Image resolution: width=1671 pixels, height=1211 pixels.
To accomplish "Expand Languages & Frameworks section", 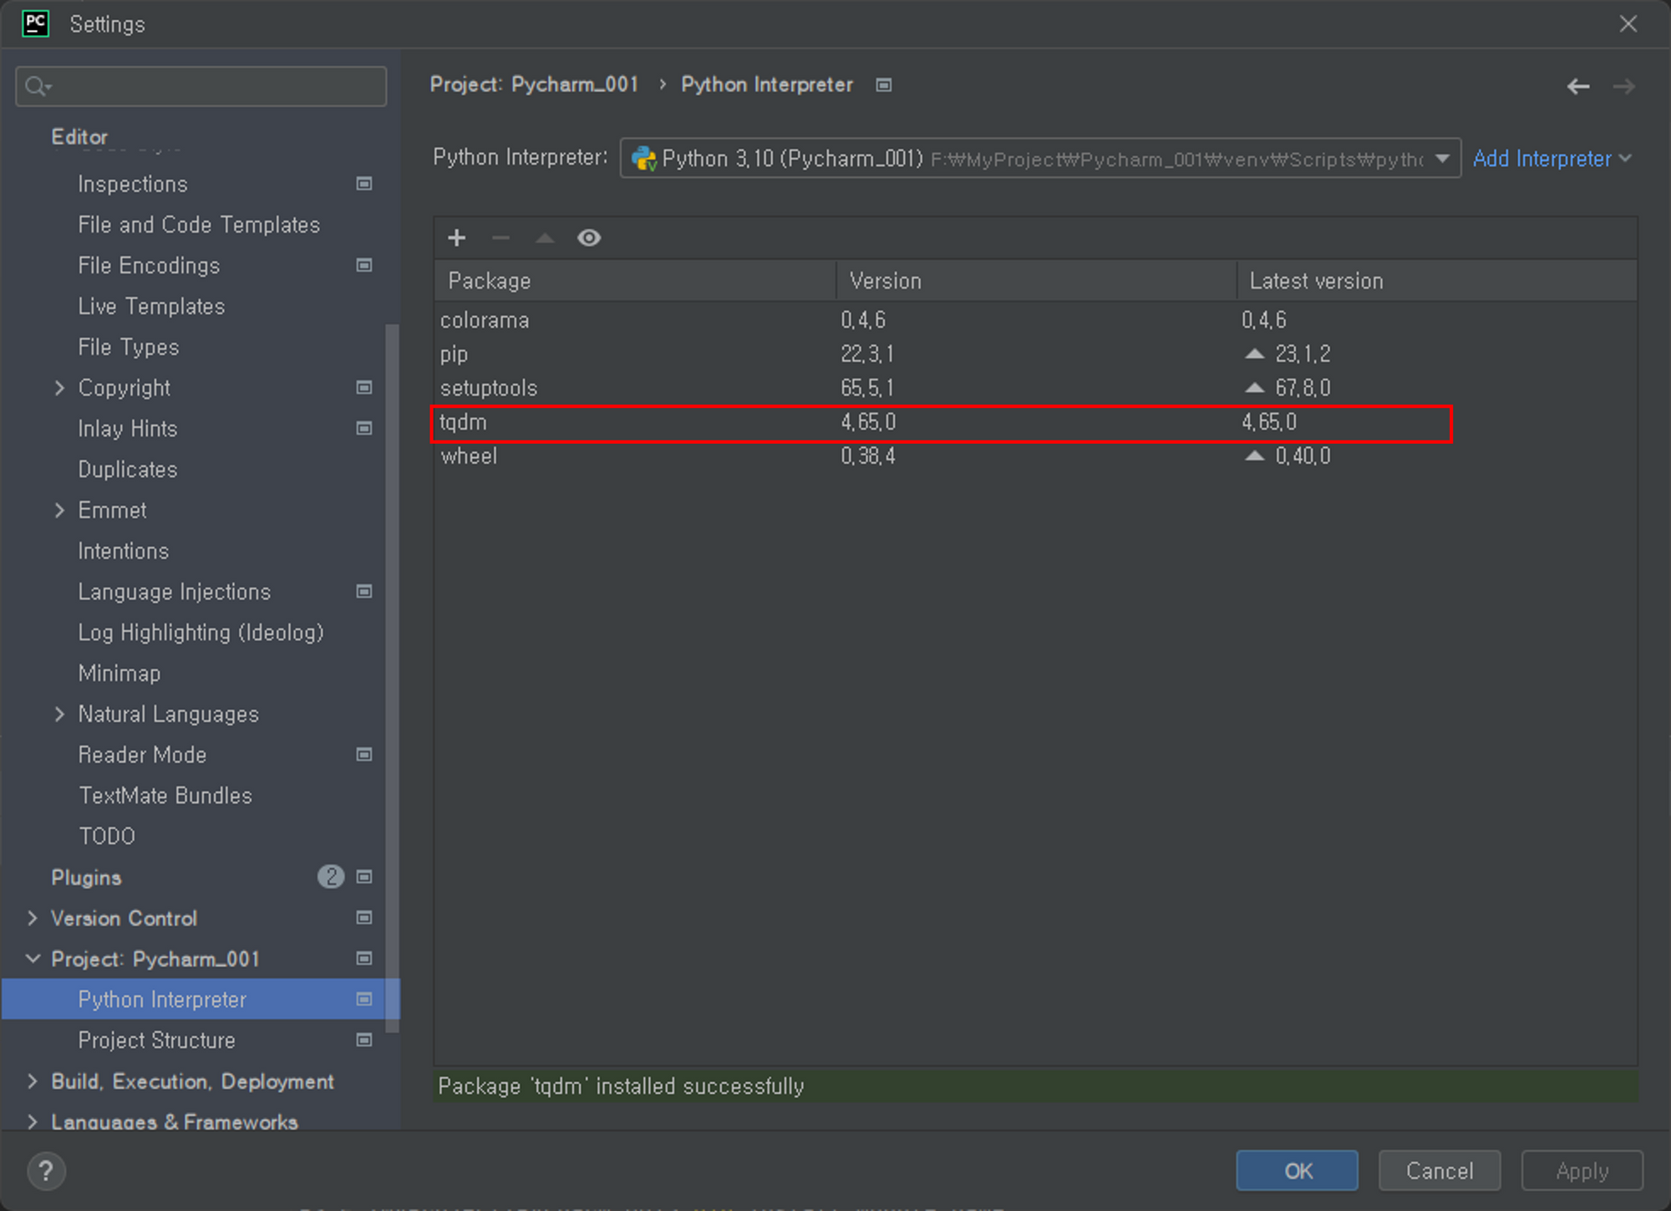I will 33,1122.
